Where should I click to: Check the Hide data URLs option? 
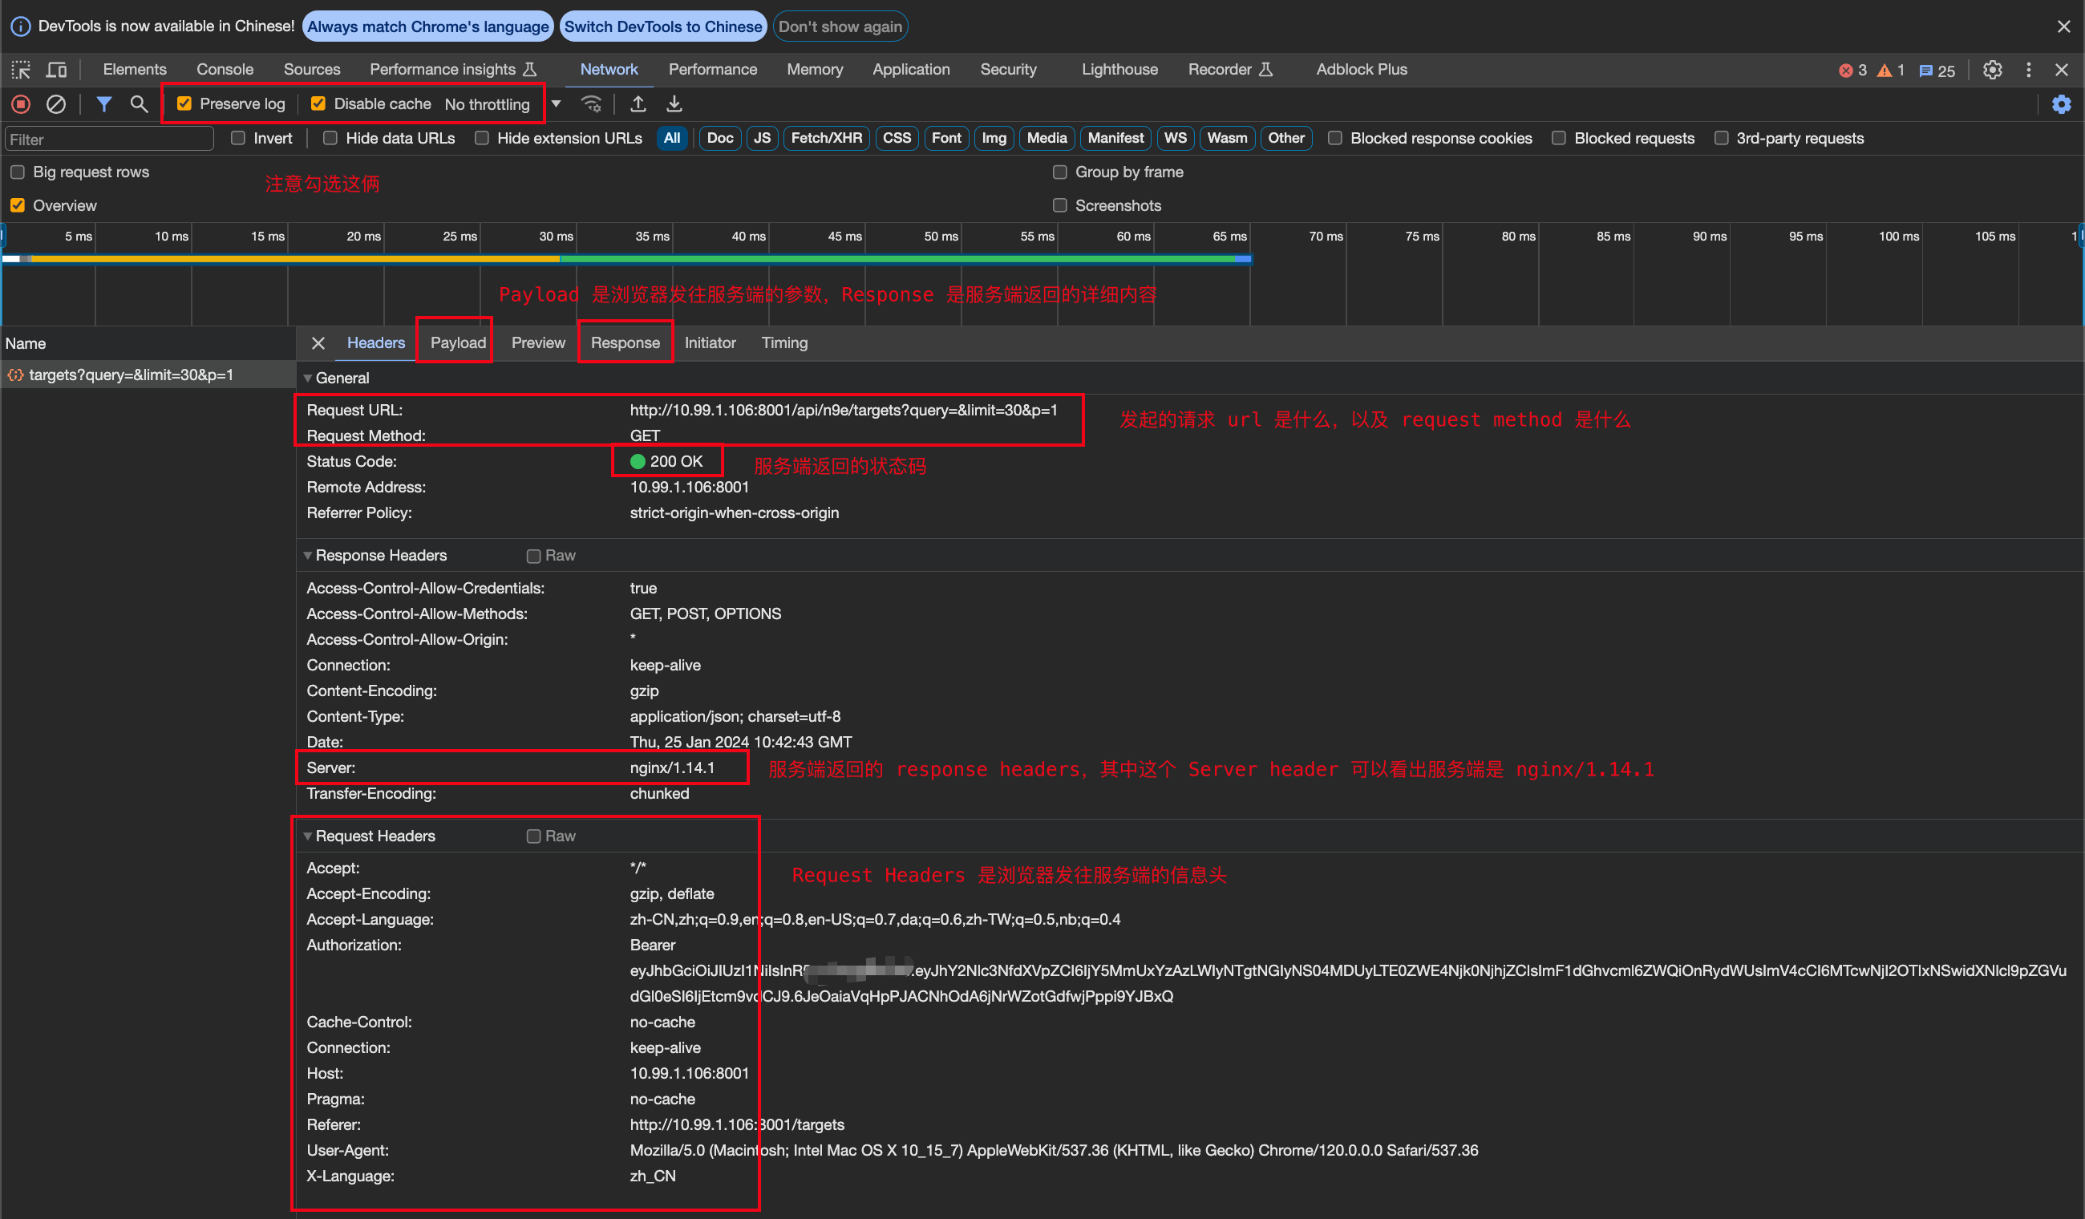(330, 138)
